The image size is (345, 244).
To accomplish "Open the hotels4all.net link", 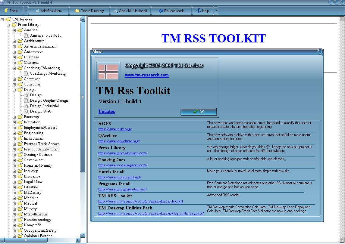I will pos(120,177).
